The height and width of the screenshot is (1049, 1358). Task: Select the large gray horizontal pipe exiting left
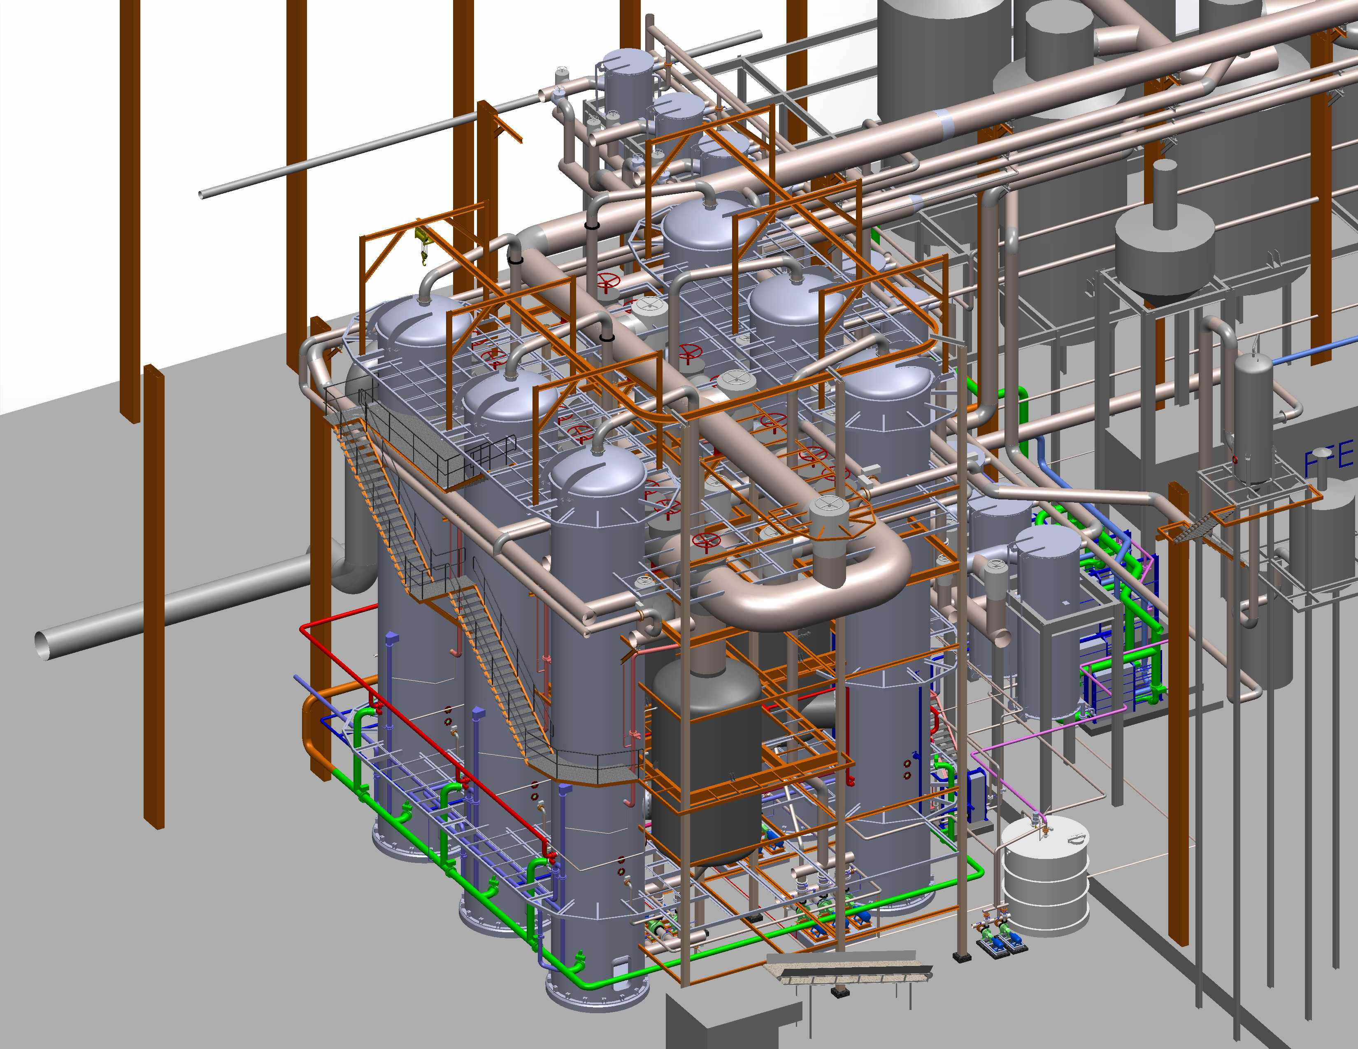(x=186, y=603)
